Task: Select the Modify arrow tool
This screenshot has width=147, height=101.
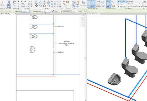Action: point(2,3)
